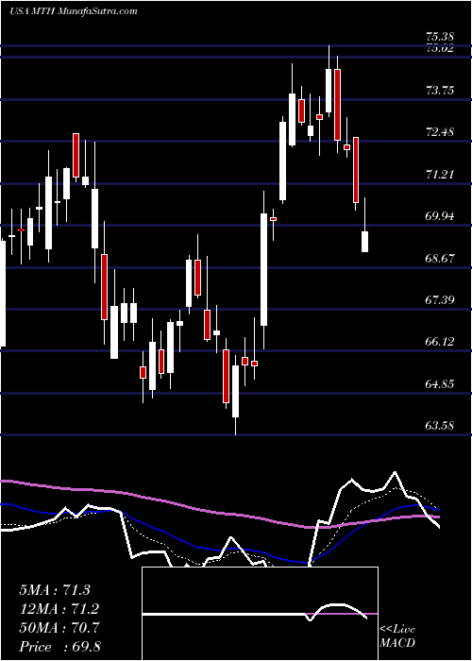Click the MACD inset panel box
The image size is (472, 661).
point(260,614)
